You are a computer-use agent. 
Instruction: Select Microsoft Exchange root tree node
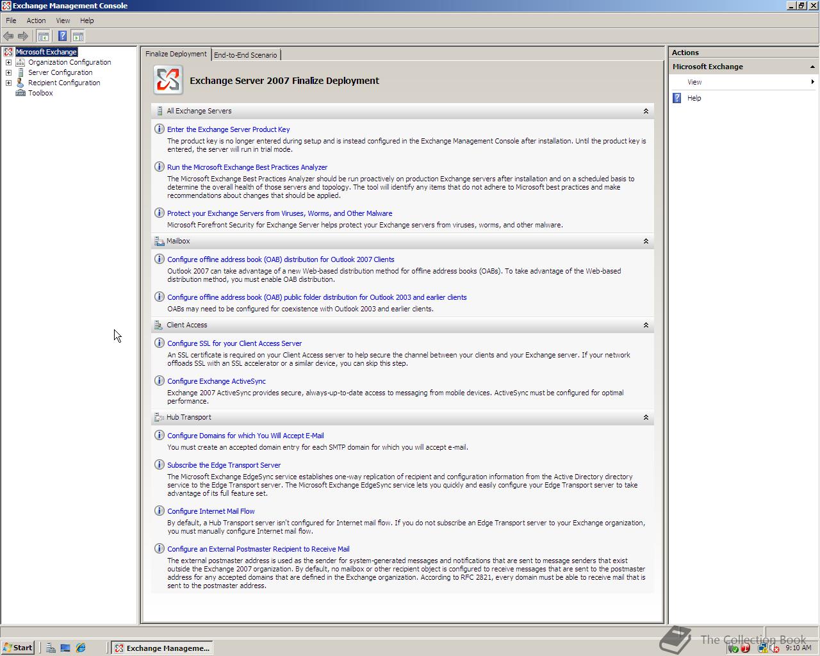coord(46,52)
